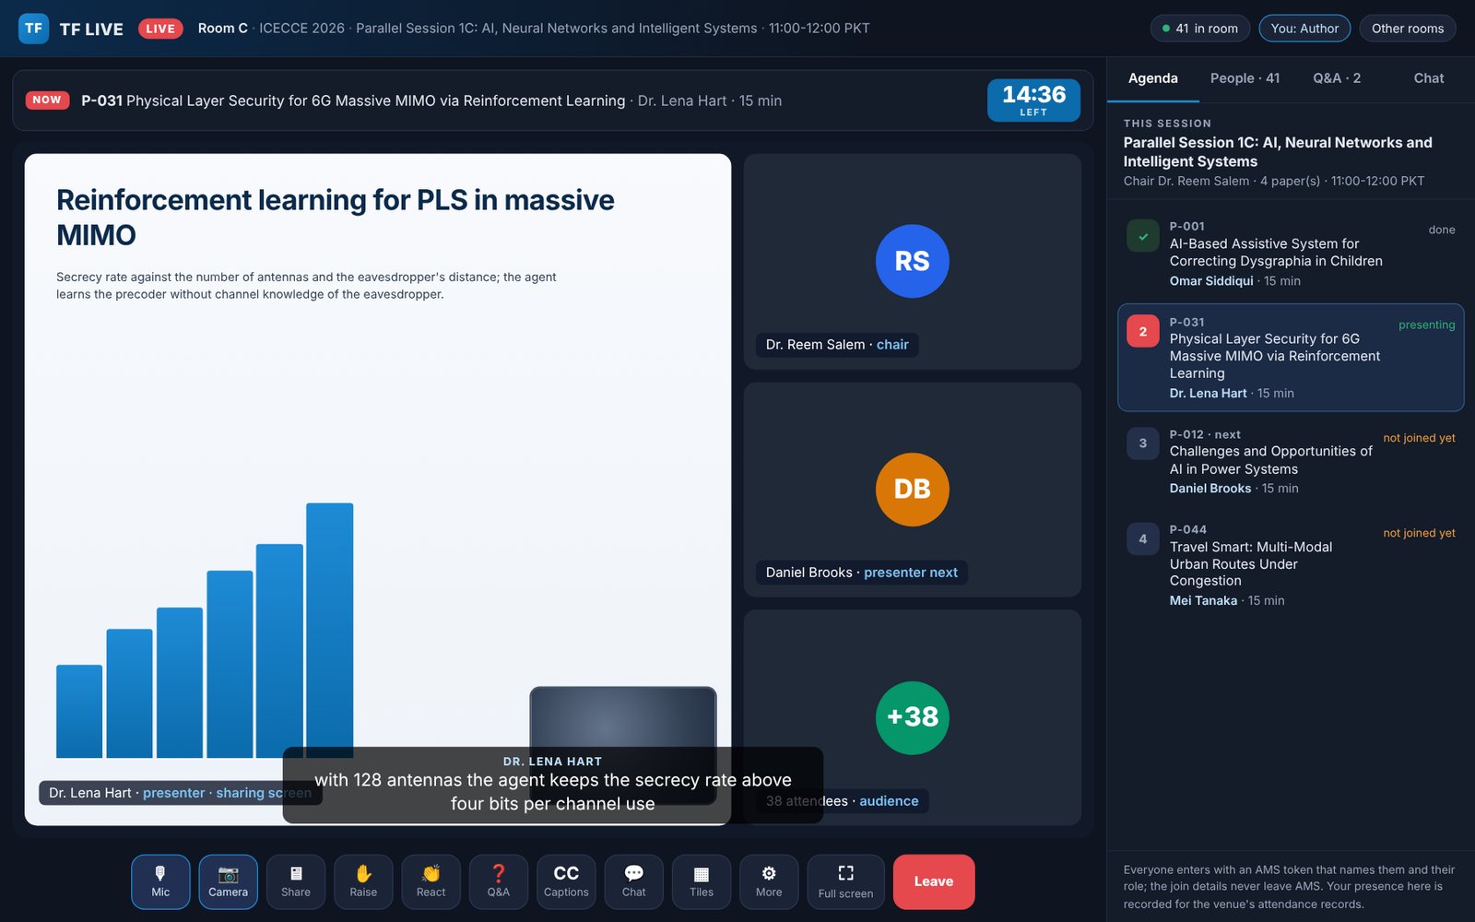Click speaker name Omar Siddiqui
1475x922 pixels.
pyautogui.click(x=1211, y=281)
